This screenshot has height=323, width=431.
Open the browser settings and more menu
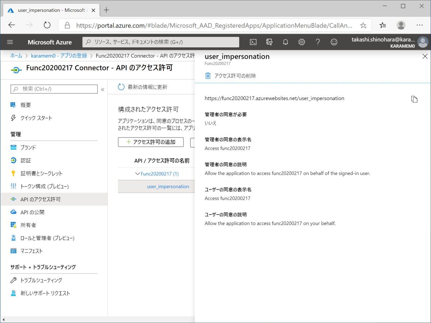420,25
